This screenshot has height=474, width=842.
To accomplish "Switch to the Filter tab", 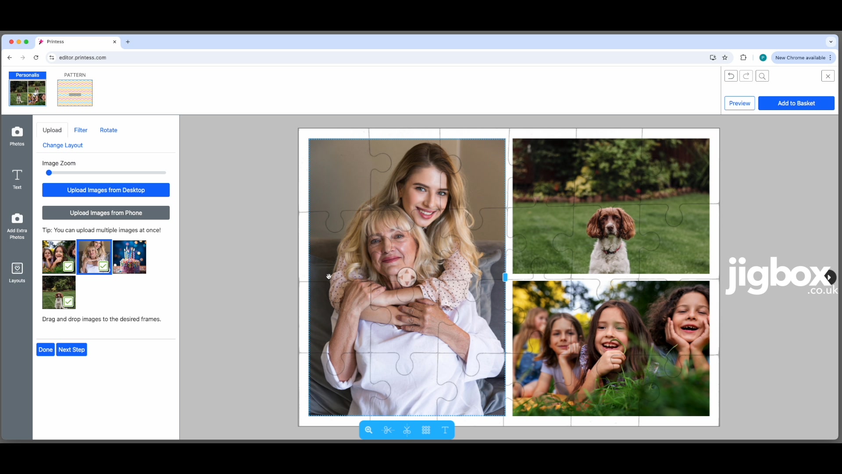I will pos(81,130).
